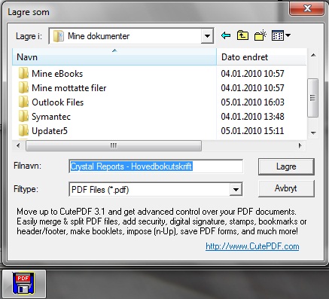
Task: Click the vertical scrollbar up arrow
Action: (x=313, y=55)
